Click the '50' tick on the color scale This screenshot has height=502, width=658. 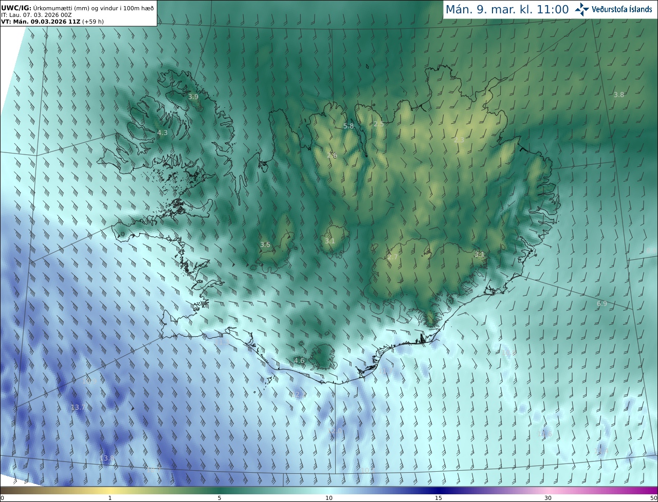pyautogui.click(x=654, y=498)
